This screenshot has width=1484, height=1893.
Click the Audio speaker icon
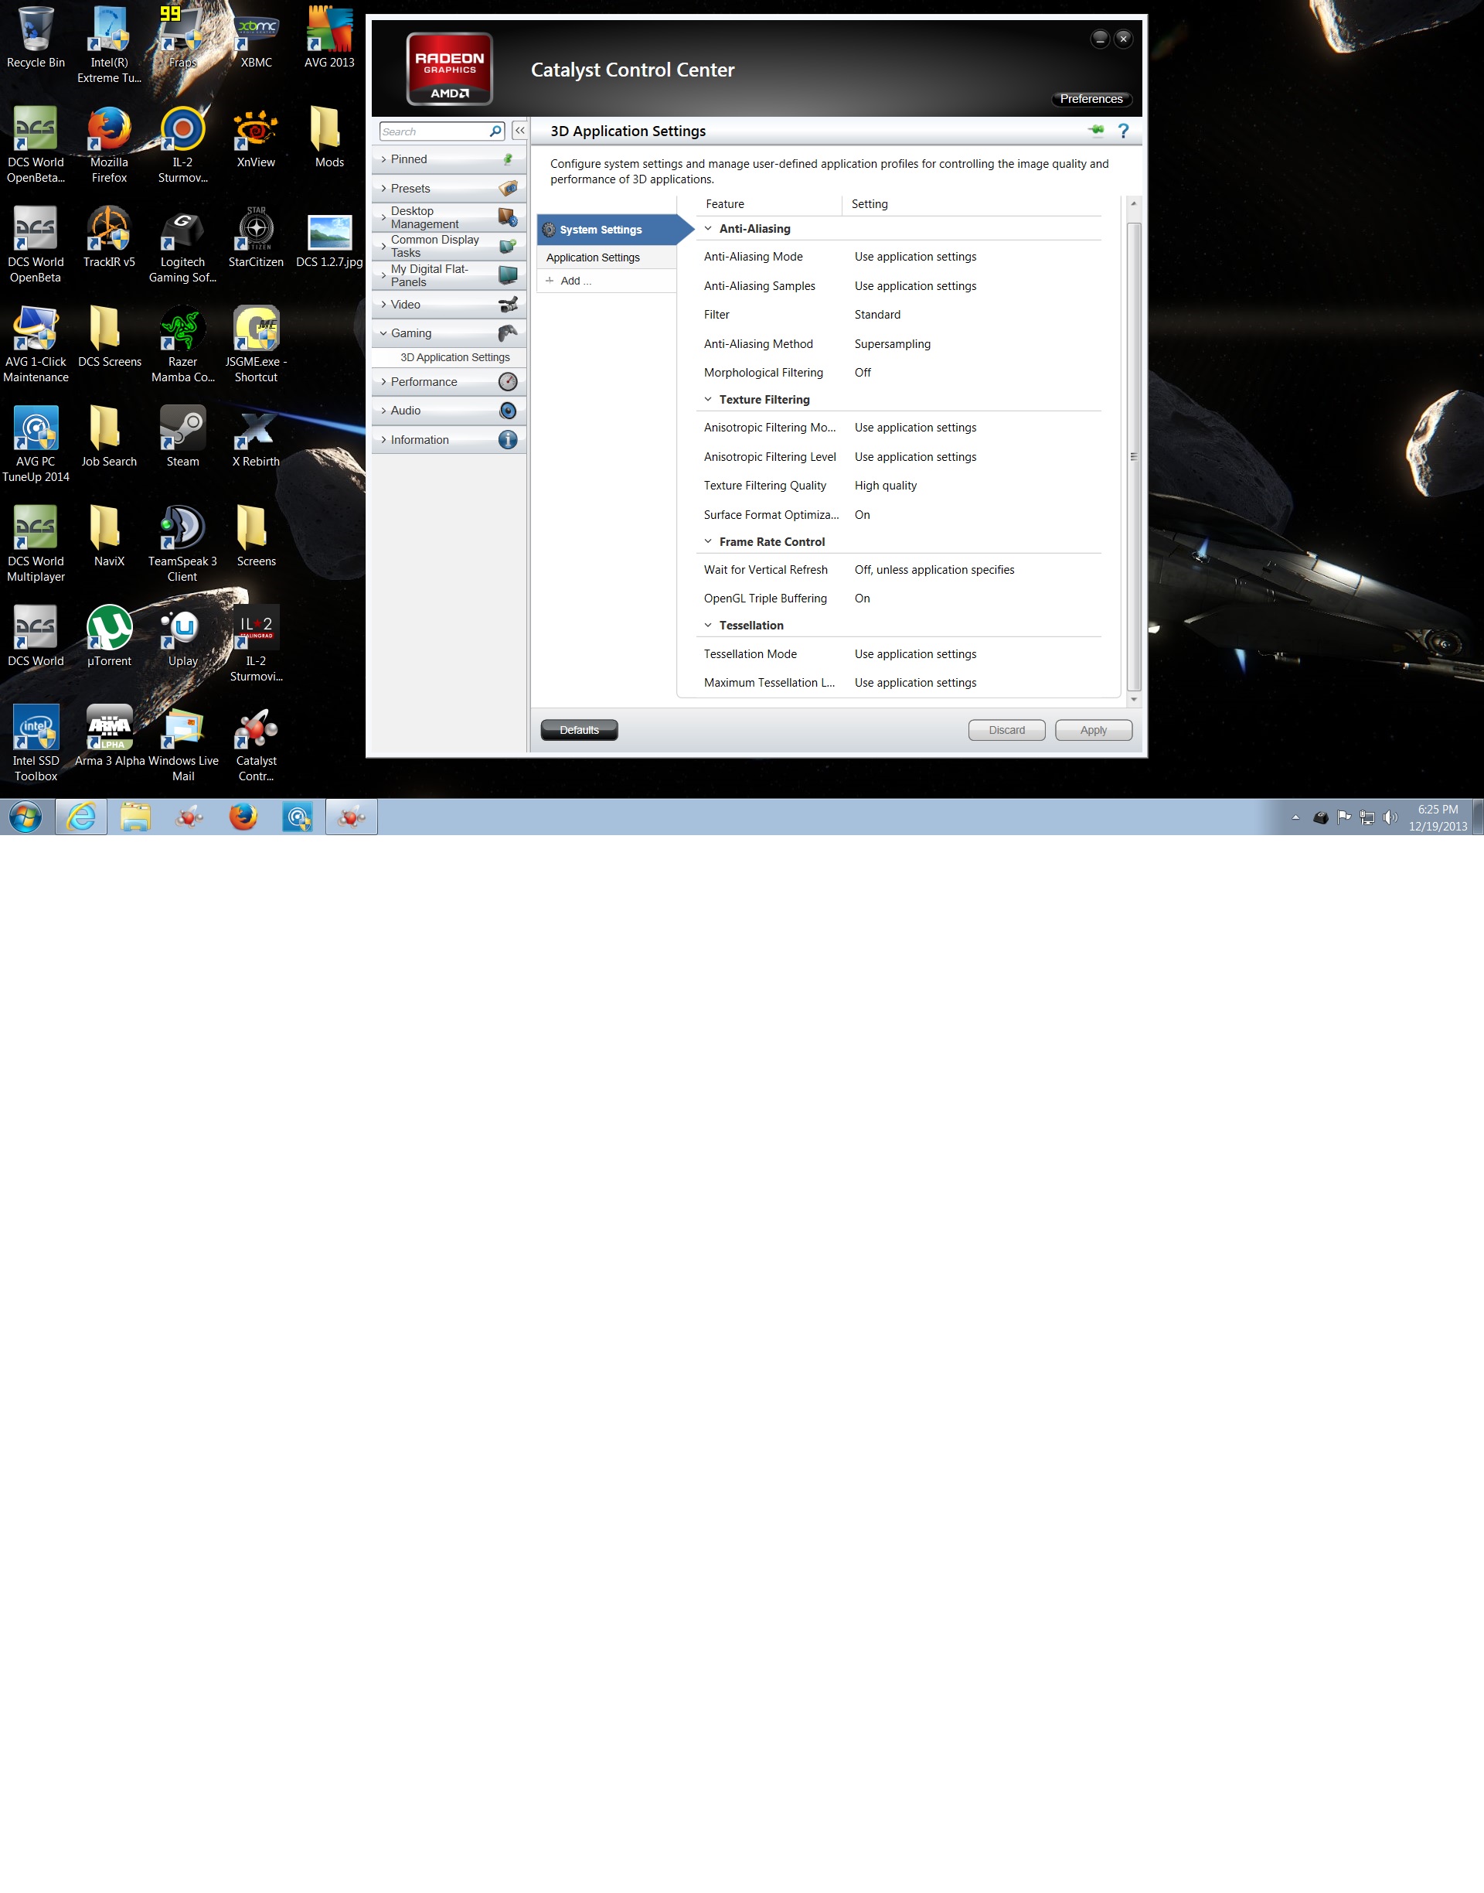pyautogui.click(x=509, y=411)
